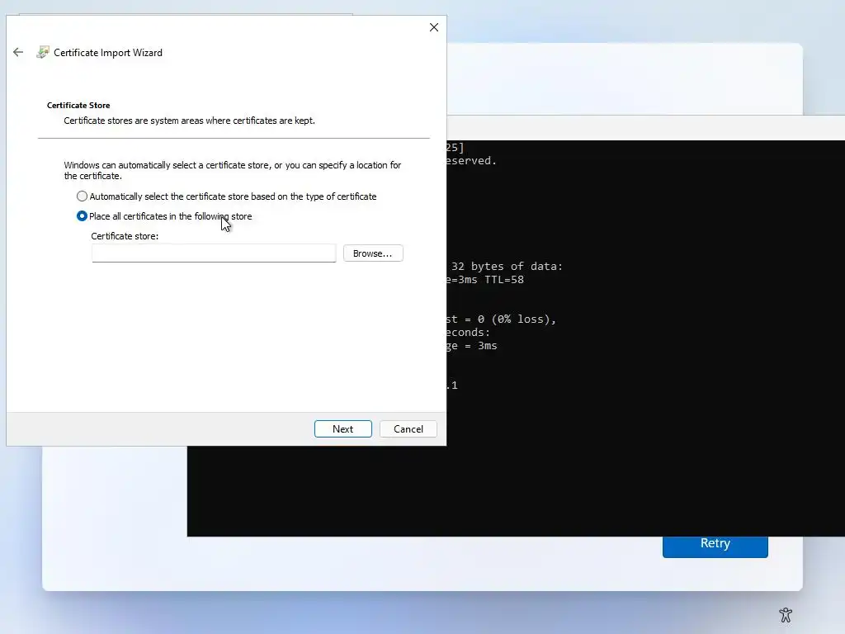Proceed with the Next button
The width and height of the screenshot is (845, 634).
342,429
